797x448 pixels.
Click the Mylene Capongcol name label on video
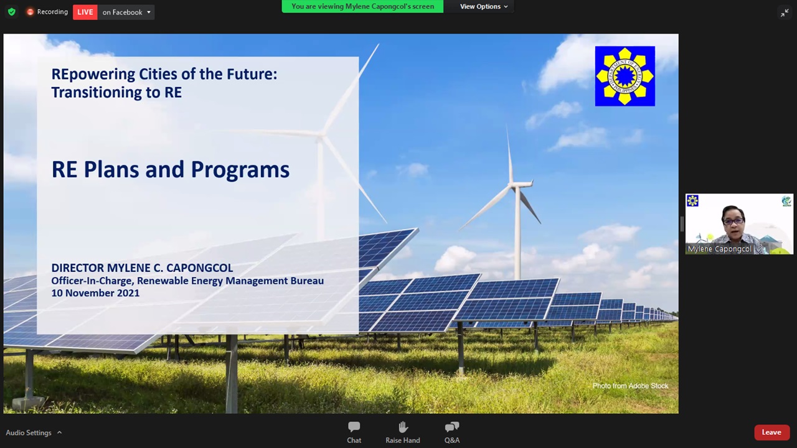(719, 249)
